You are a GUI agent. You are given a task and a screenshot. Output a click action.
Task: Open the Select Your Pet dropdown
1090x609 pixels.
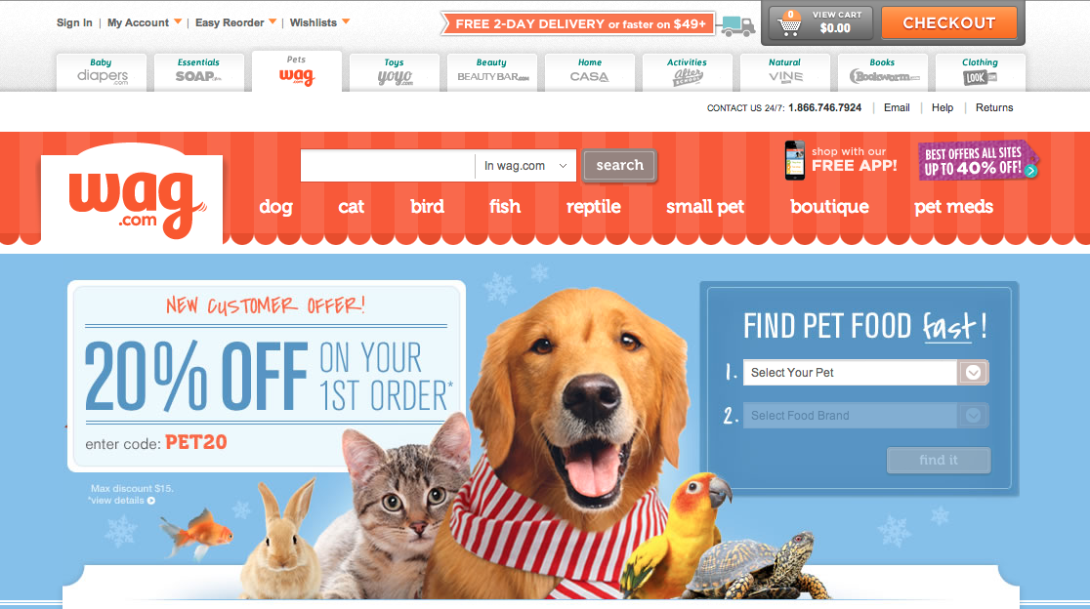point(865,373)
